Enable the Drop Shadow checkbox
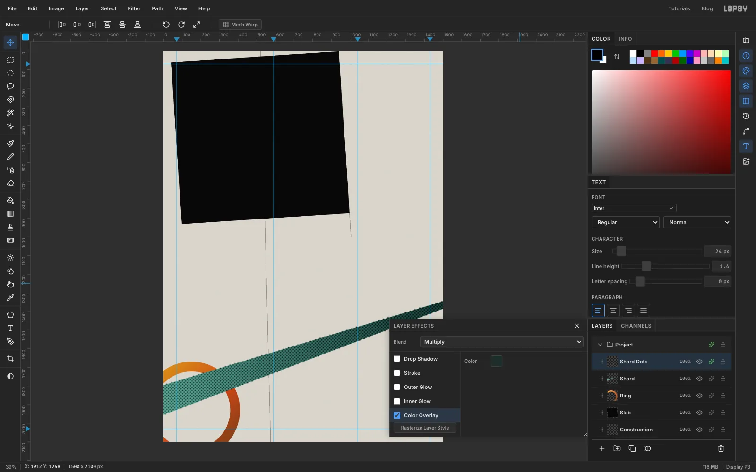 (397, 359)
